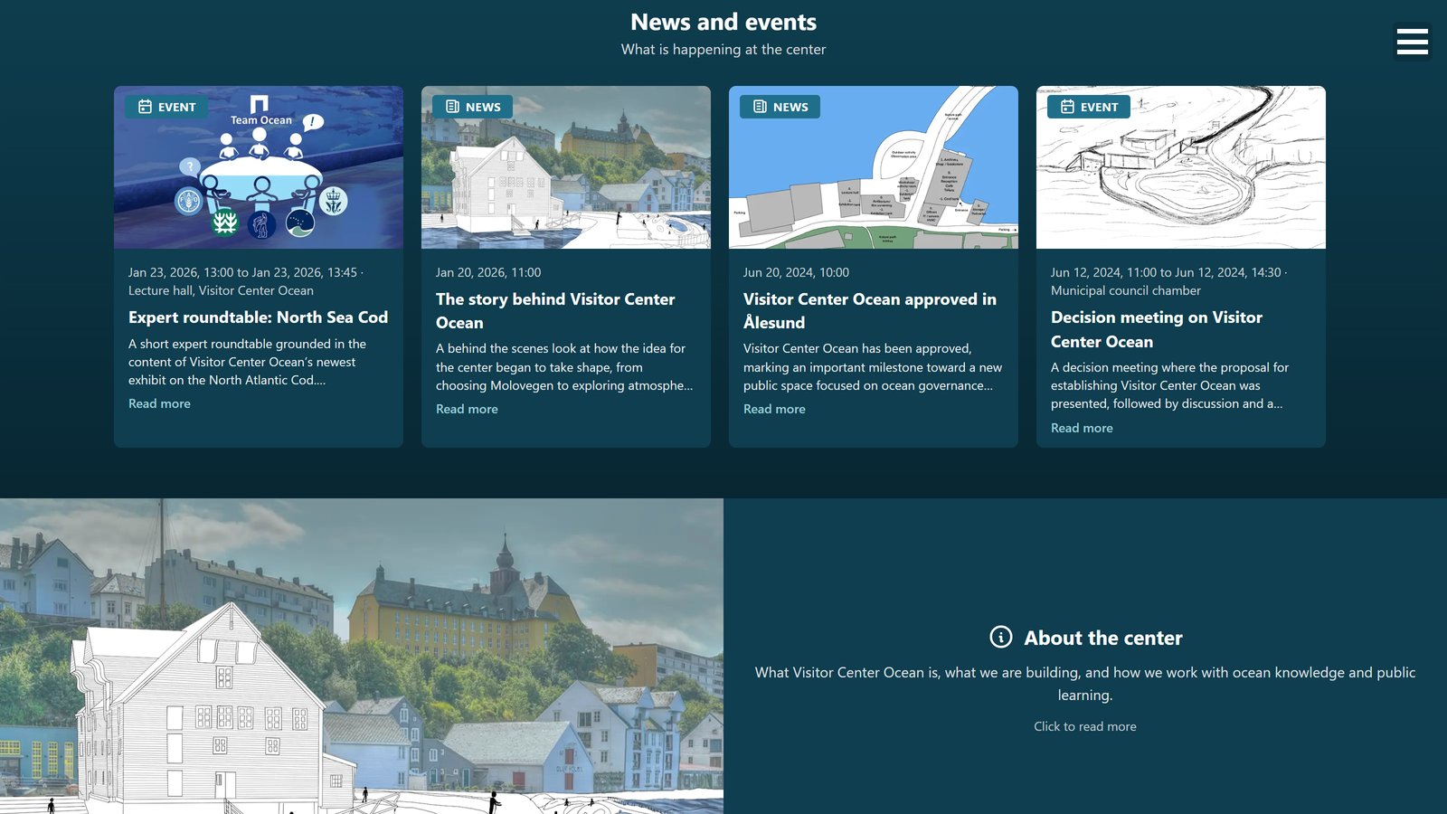Click newspaper icon on approved in Ålesund card
This screenshot has width=1447, height=814.
760,107
